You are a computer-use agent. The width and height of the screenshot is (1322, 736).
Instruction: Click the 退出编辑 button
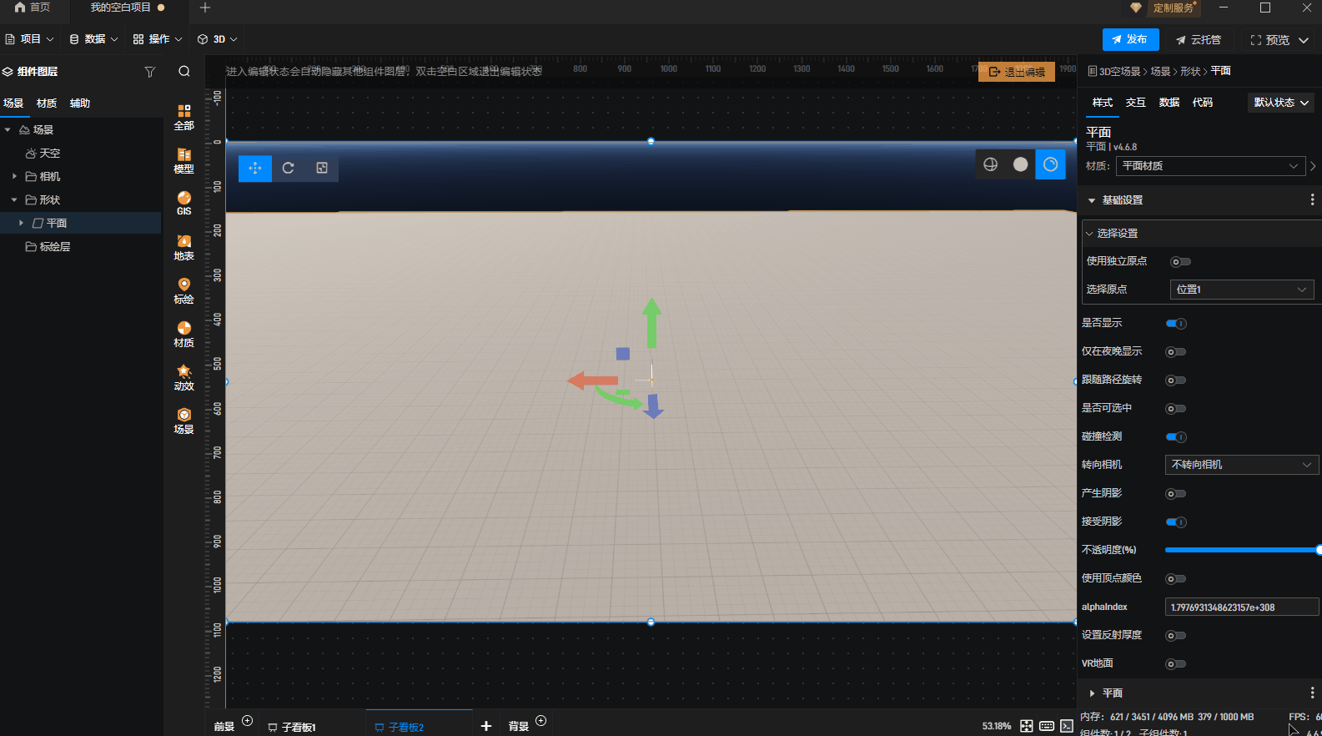click(x=1017, y=72)
